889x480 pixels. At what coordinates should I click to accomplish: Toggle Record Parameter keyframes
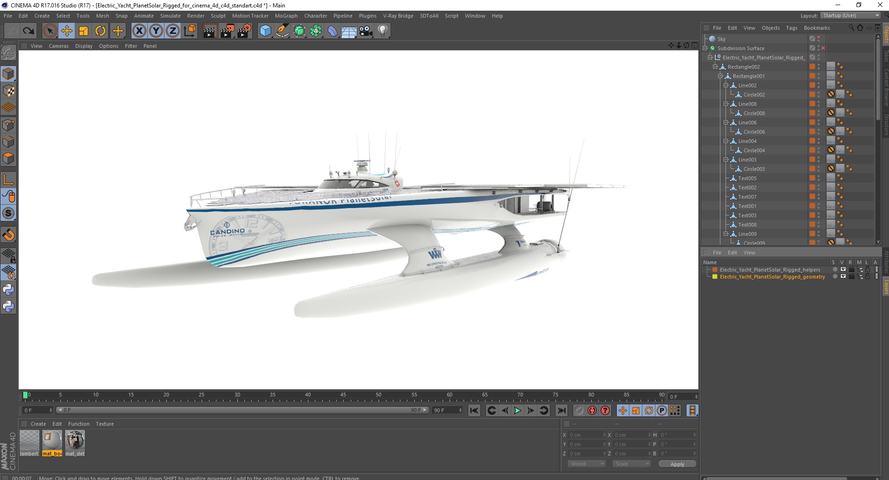662,410
